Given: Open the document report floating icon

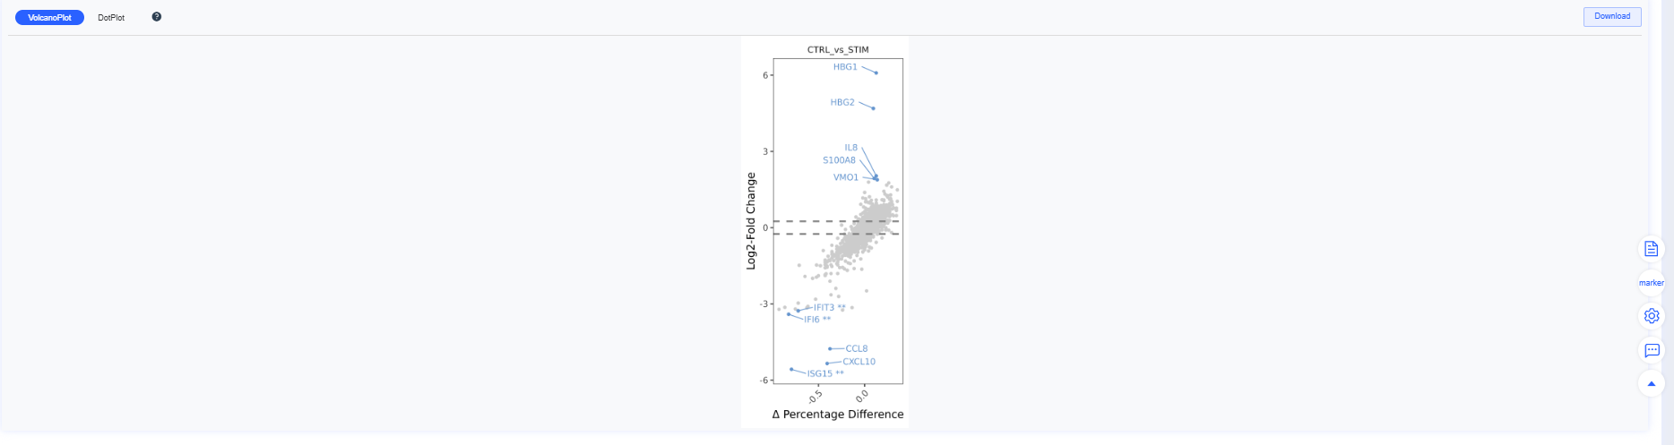Looking at the screenshot, I should pos(1651,249).
